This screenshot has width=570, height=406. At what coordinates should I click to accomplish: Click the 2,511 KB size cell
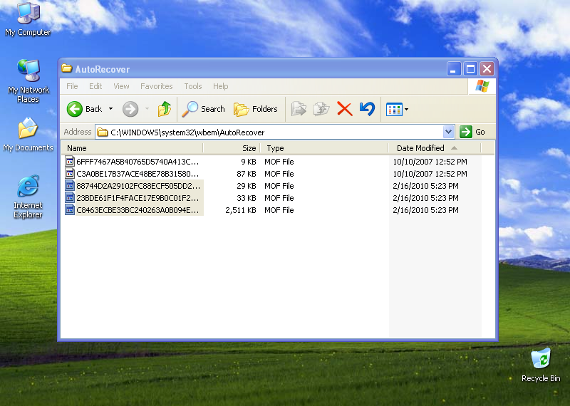(x=241, y=210)
